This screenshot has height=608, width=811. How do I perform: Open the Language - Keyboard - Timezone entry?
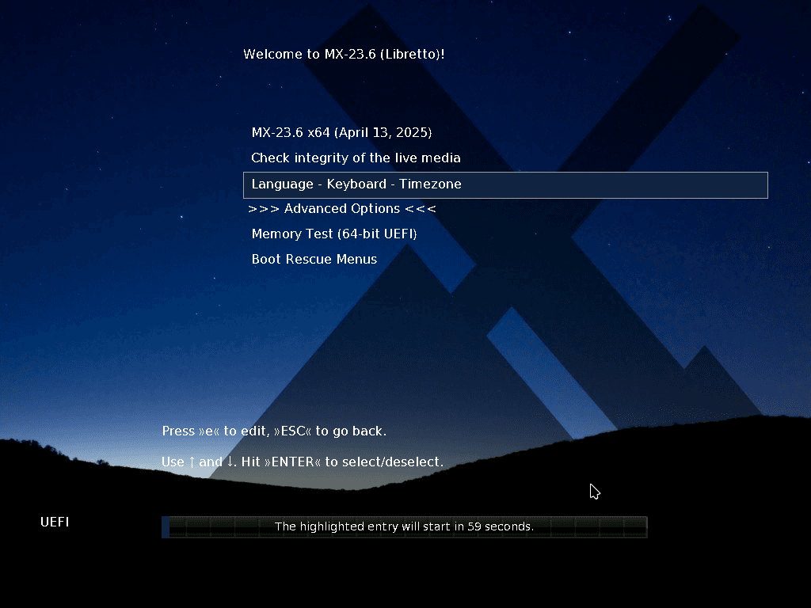(x=505, y=185)
